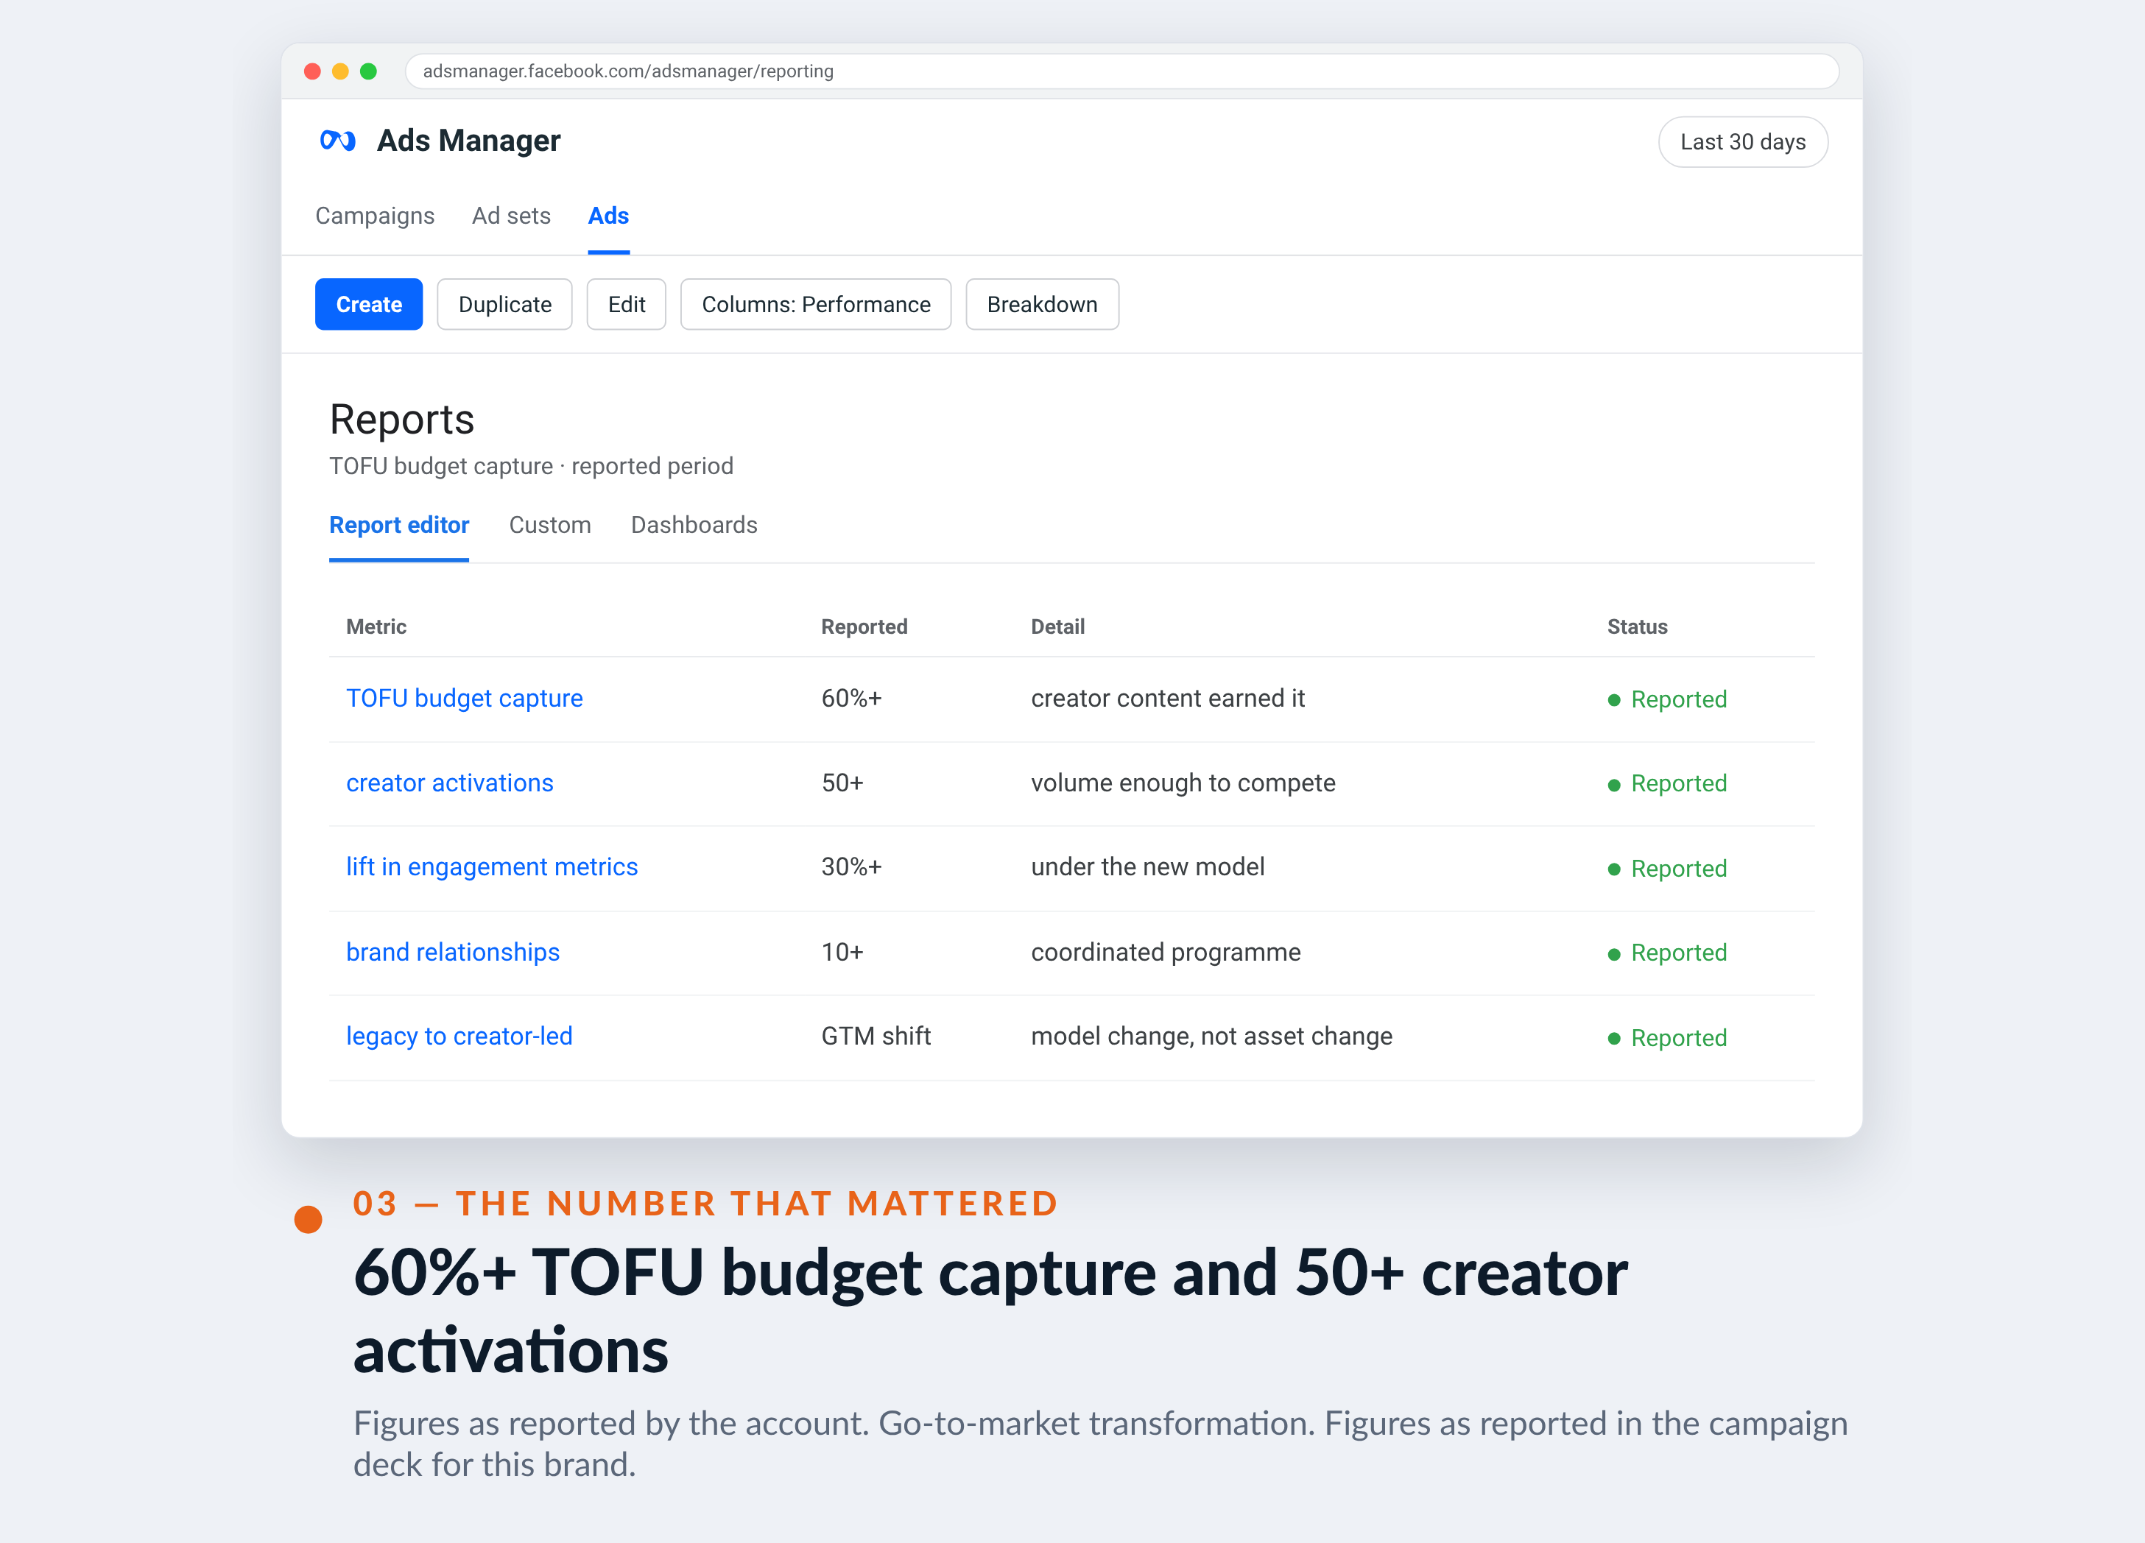Screen dimensions: 2145x1543
Task: Click 'model change, not asset change' detail
Action: click(1211, 1037)
